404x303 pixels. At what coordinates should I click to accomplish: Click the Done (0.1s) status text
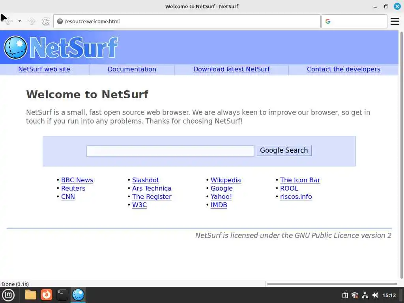(x=15, y=284)
